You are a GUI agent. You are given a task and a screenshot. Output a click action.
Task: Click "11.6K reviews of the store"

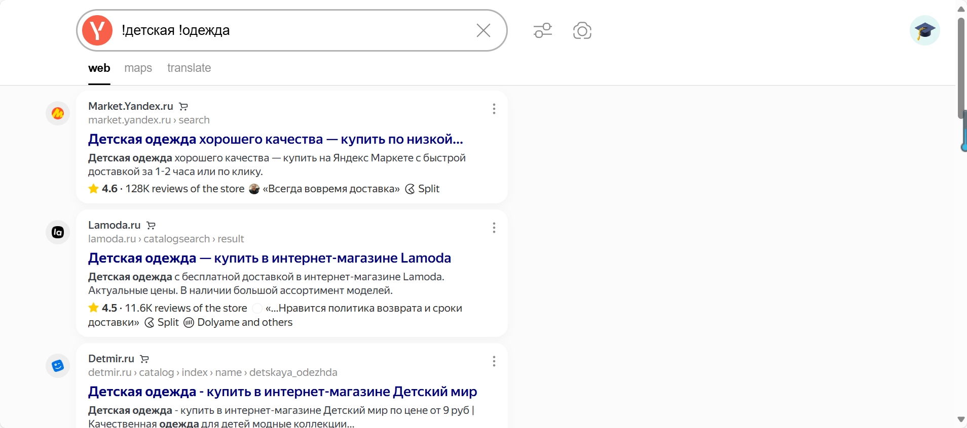[x=186, y=308]
